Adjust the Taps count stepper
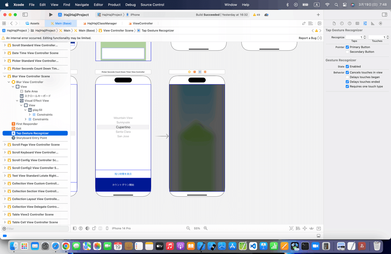The image size is (391, 254). [x=364, y=37]
